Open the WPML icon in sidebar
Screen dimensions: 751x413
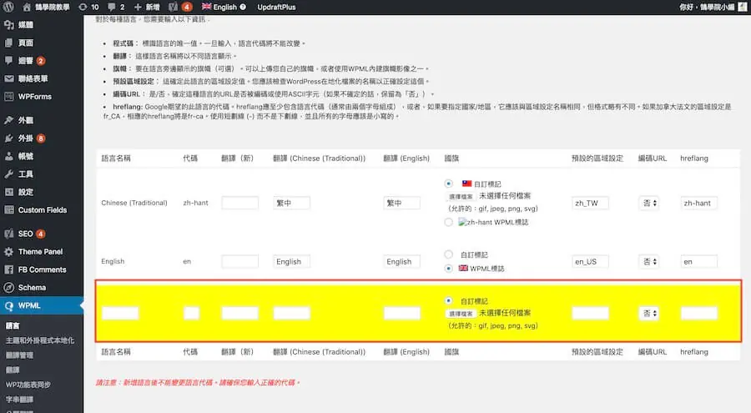[x=8, y=305]
